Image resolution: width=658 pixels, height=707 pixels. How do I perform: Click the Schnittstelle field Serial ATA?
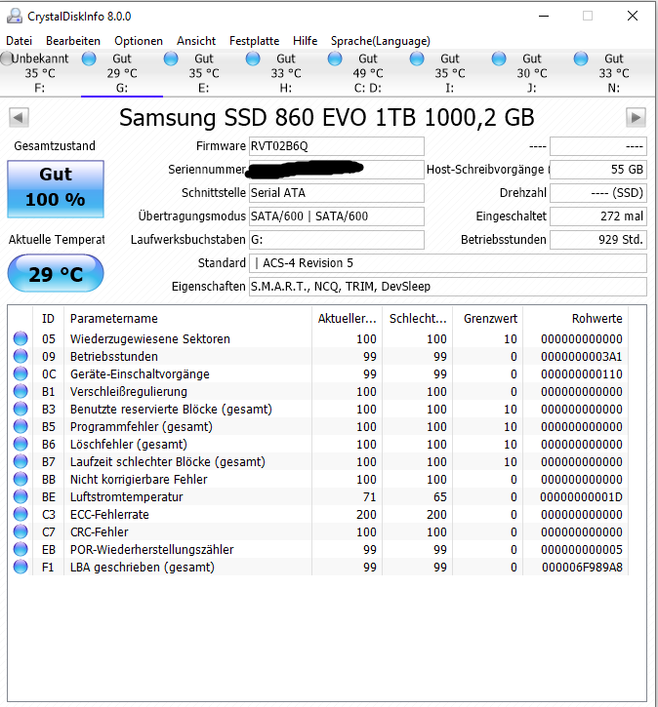click(337, 193)
